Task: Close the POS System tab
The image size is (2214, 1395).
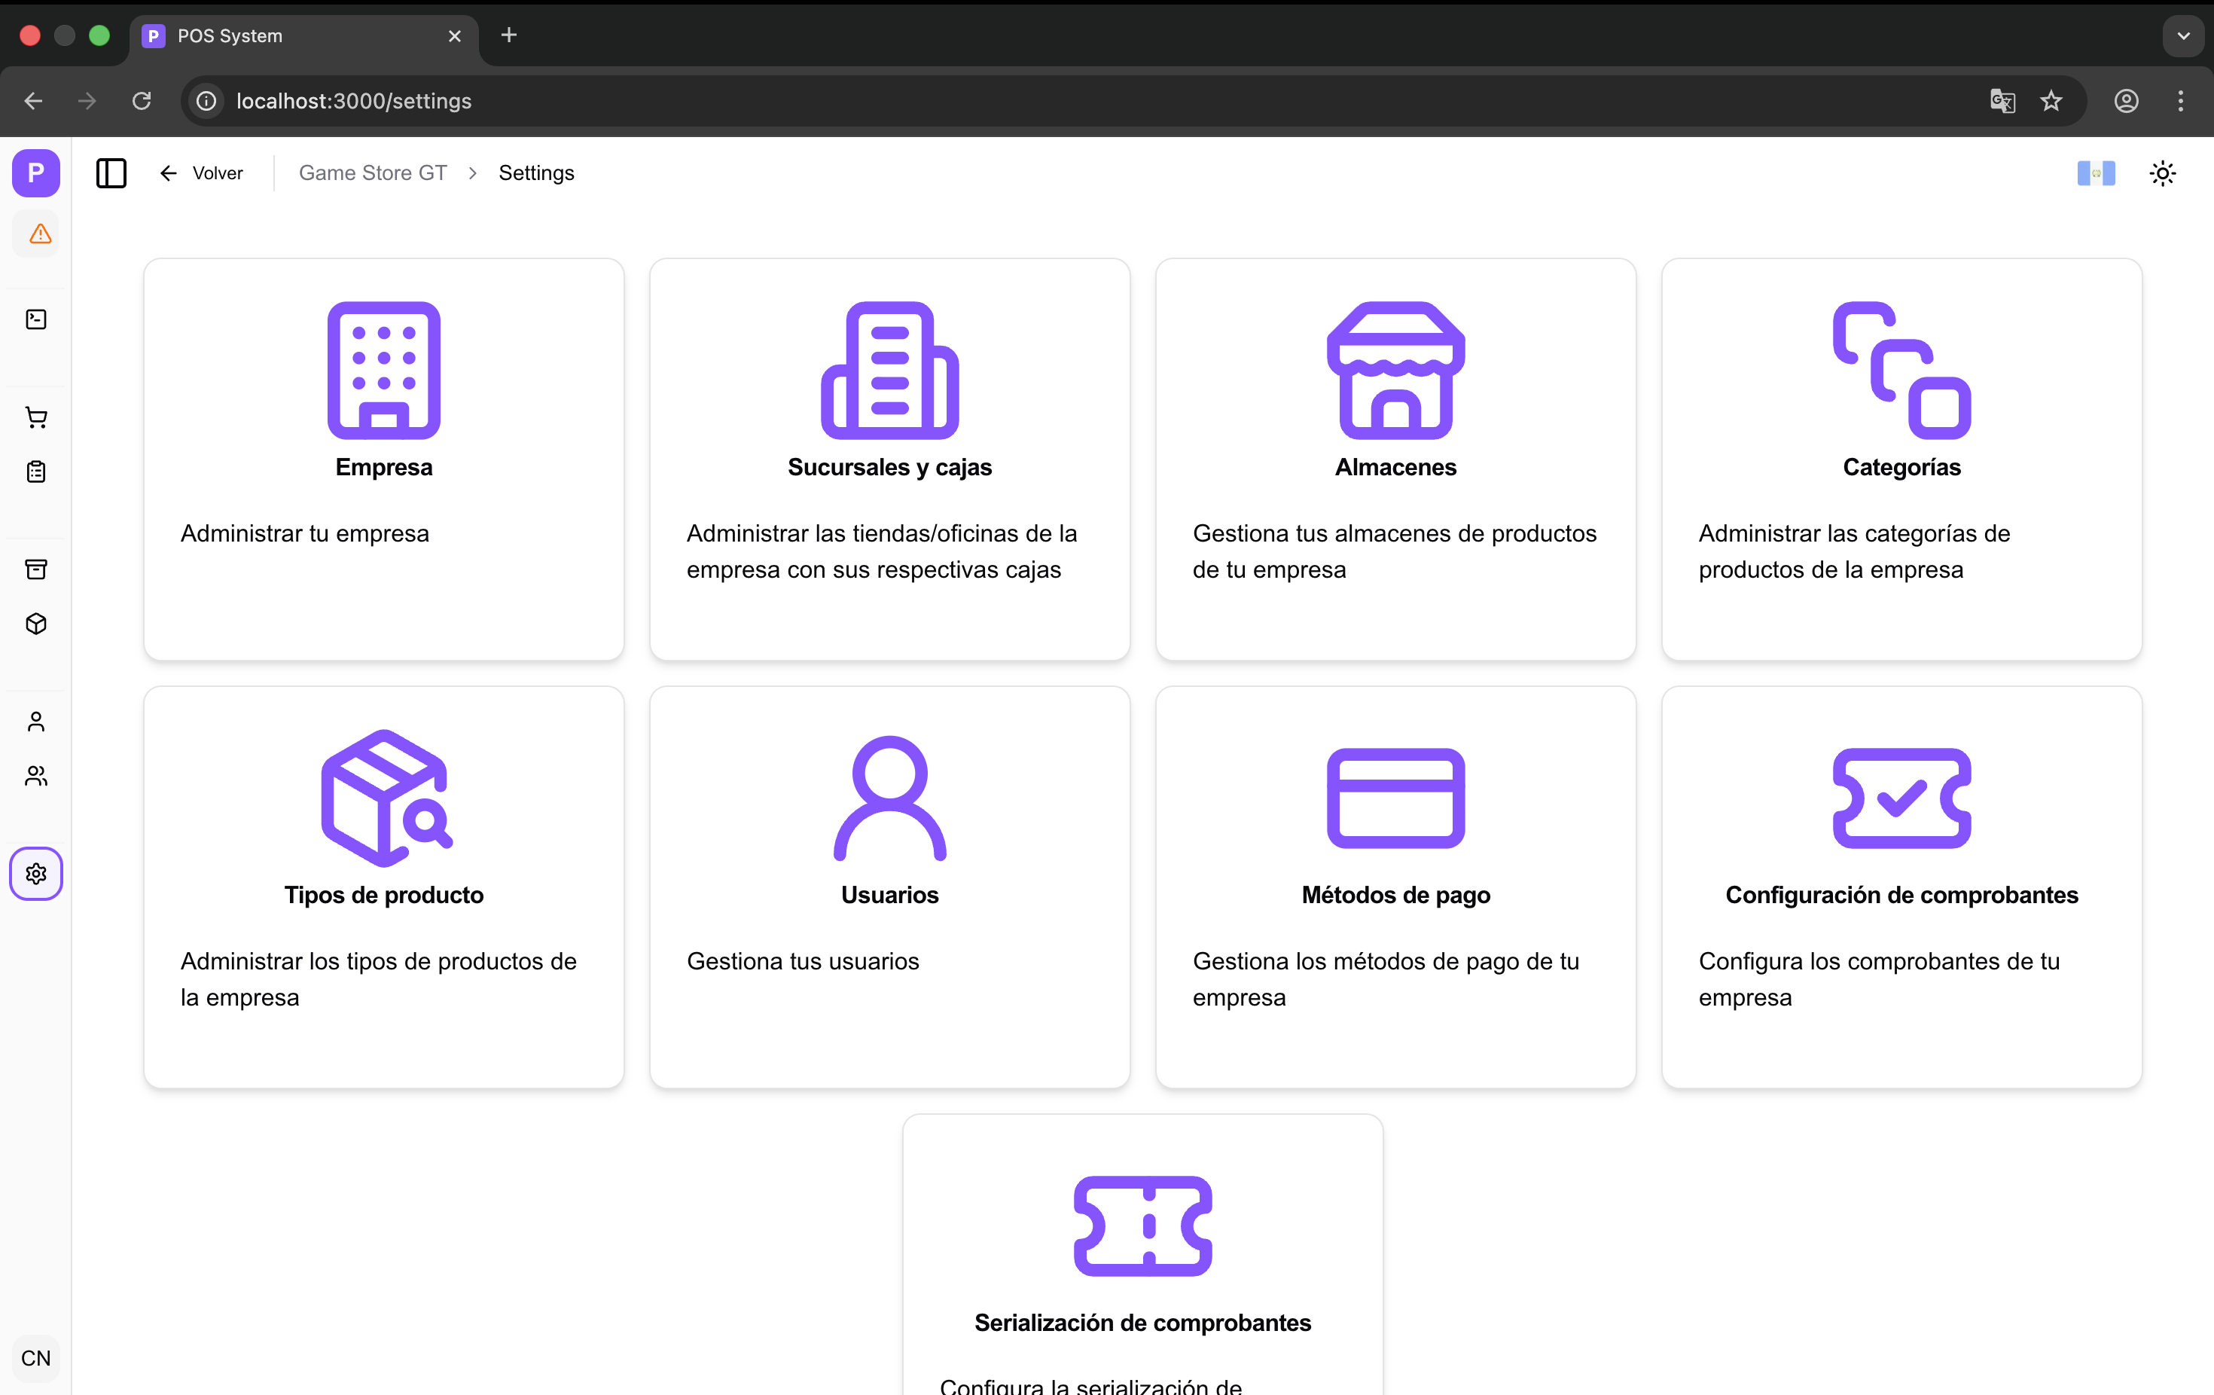Action: coord(454,36)
